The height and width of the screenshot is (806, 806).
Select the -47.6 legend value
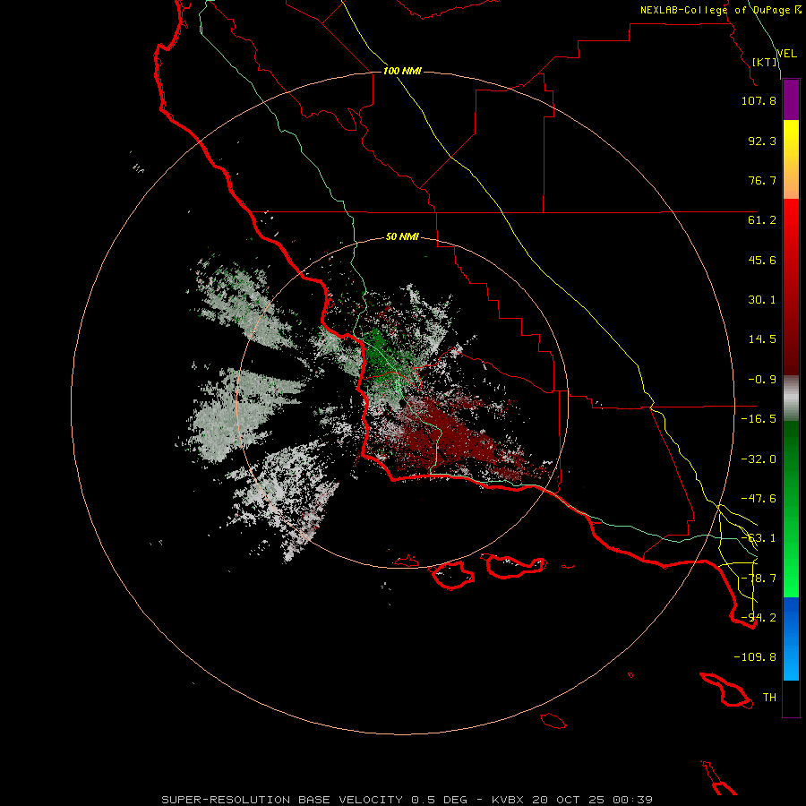(x=759, y=499)
